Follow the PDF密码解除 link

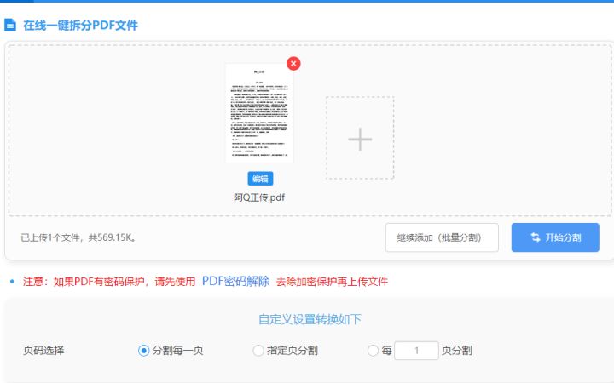[235, 281]
